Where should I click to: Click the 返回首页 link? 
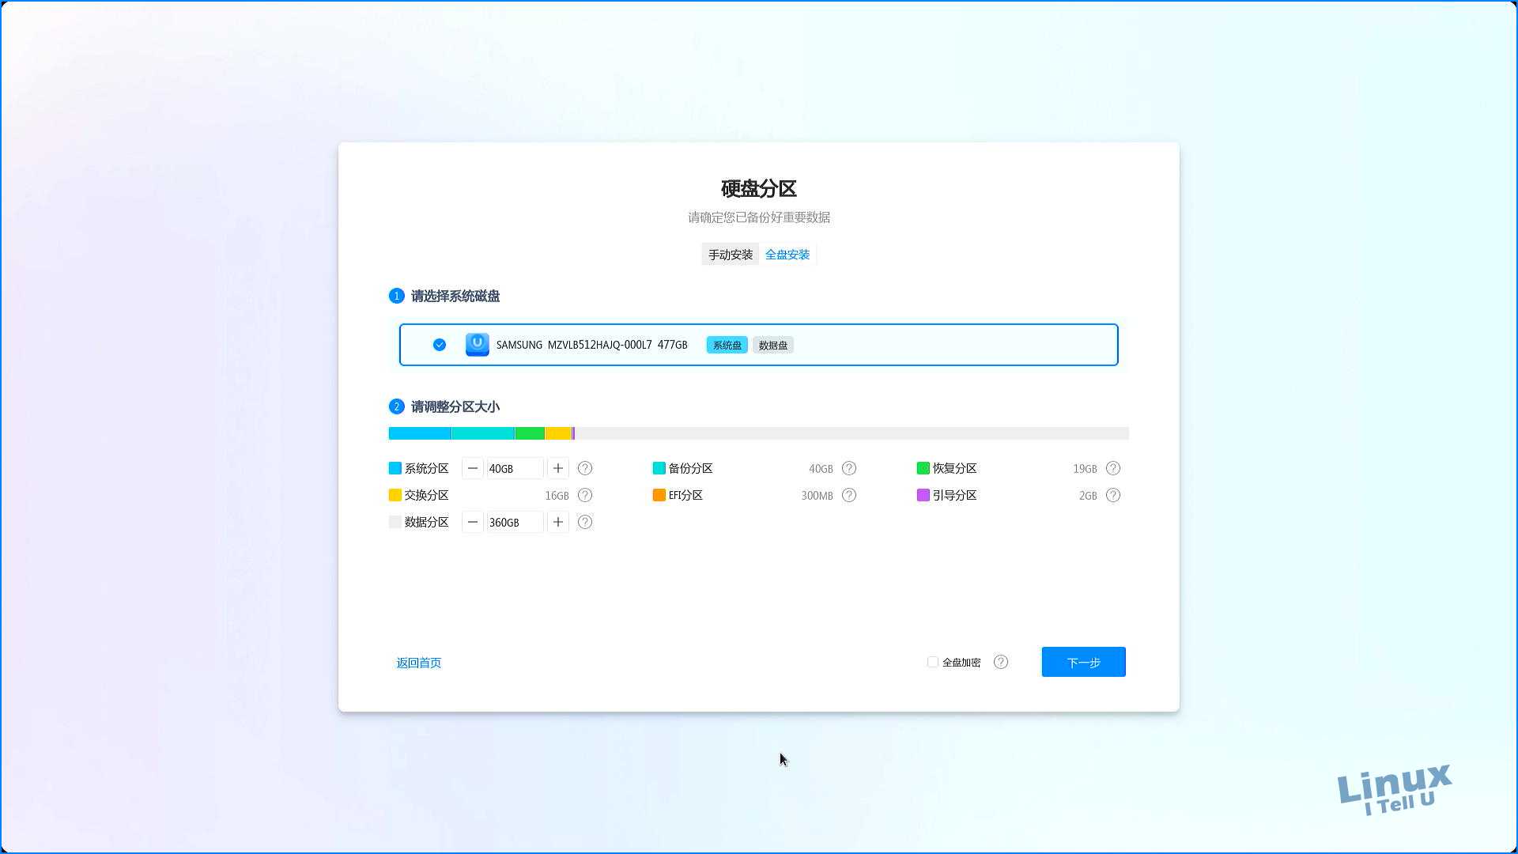(419, 663)
